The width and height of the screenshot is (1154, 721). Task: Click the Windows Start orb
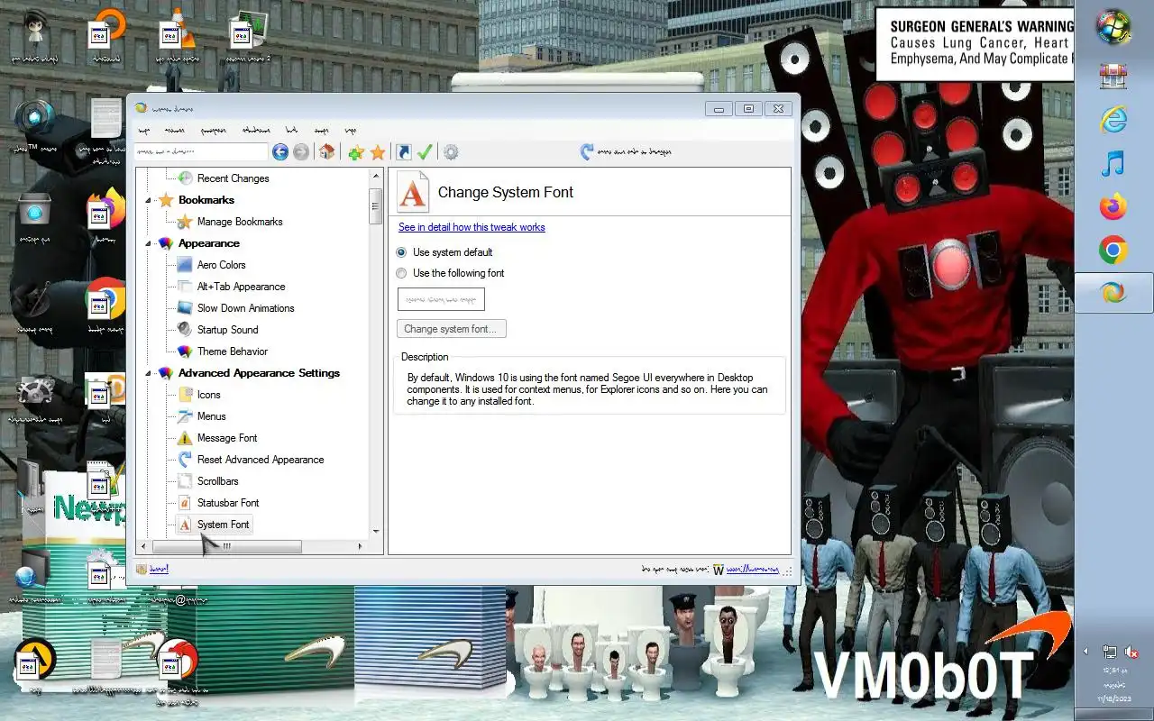click(1113, 27)
